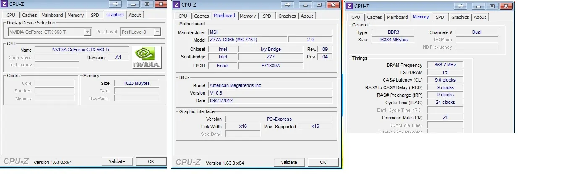The image size is (574, 174).
Task: Click the model version field showing 2.0
Action: (x=310, y=40)
